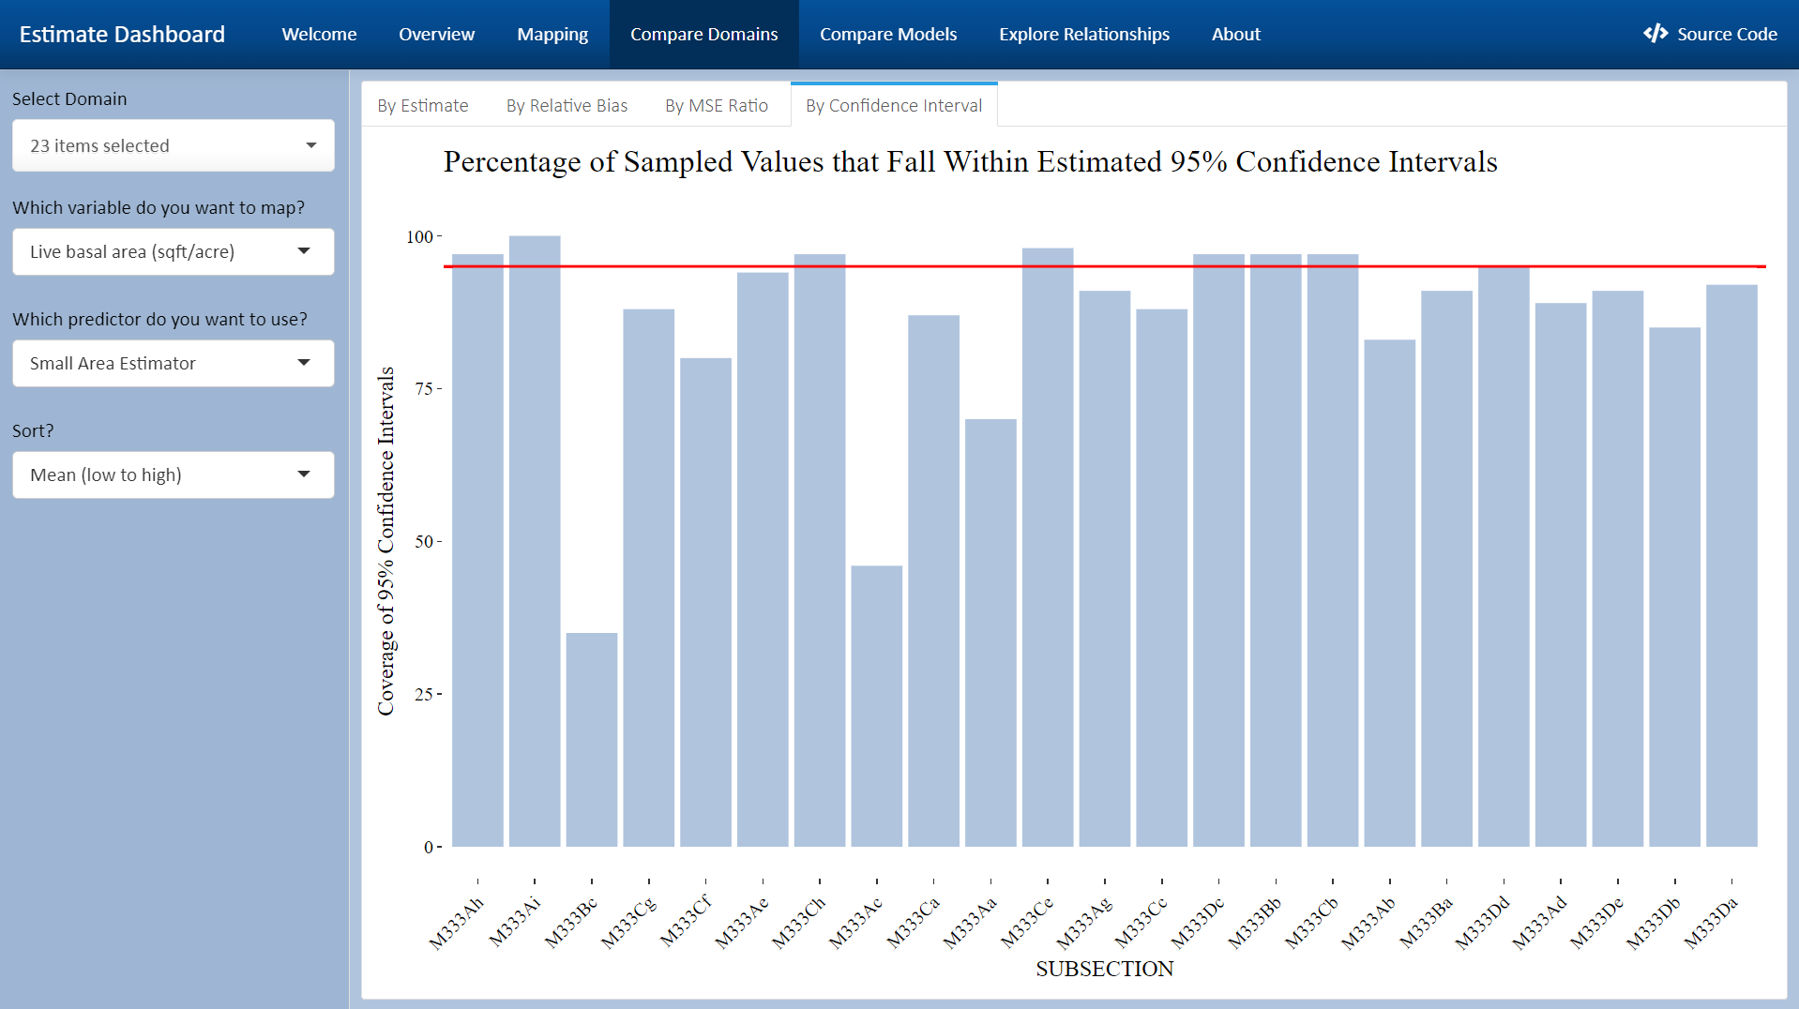Click the 'Which predictor do you want to use?' label
Viewport: 1799px width, 1009px height.
click(x=160, y=319)
